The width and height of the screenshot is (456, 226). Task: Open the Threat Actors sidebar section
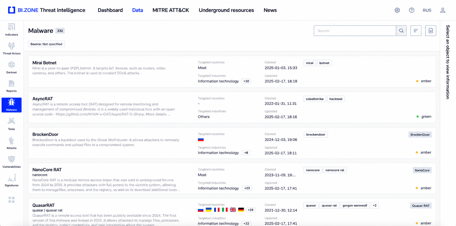[12, 48]
